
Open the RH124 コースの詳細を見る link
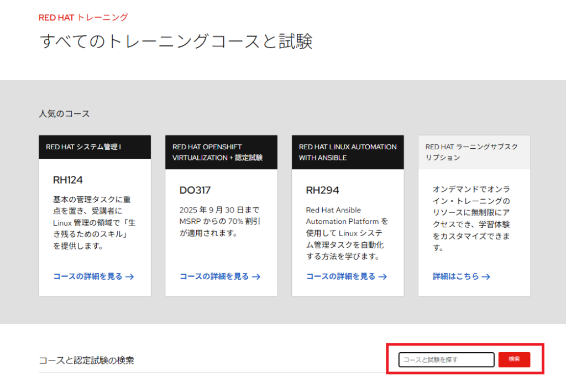click(x=88, y=276)
